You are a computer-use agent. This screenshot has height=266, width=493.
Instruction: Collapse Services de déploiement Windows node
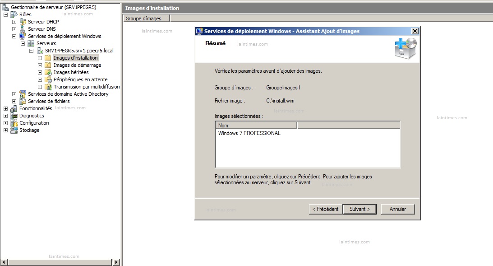[14, 36]
